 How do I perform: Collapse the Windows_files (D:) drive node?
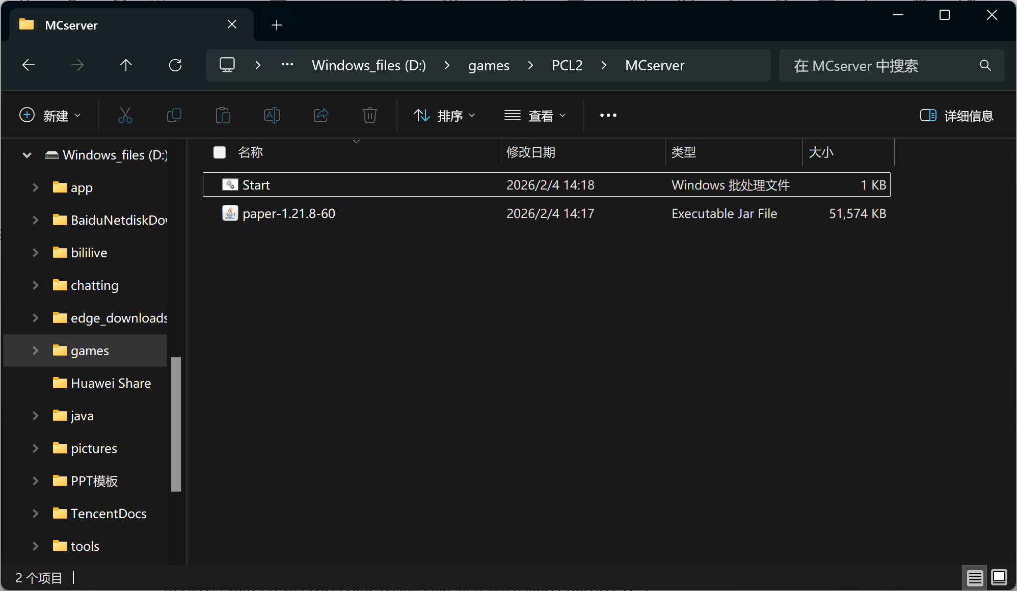[x=27, y=155]
